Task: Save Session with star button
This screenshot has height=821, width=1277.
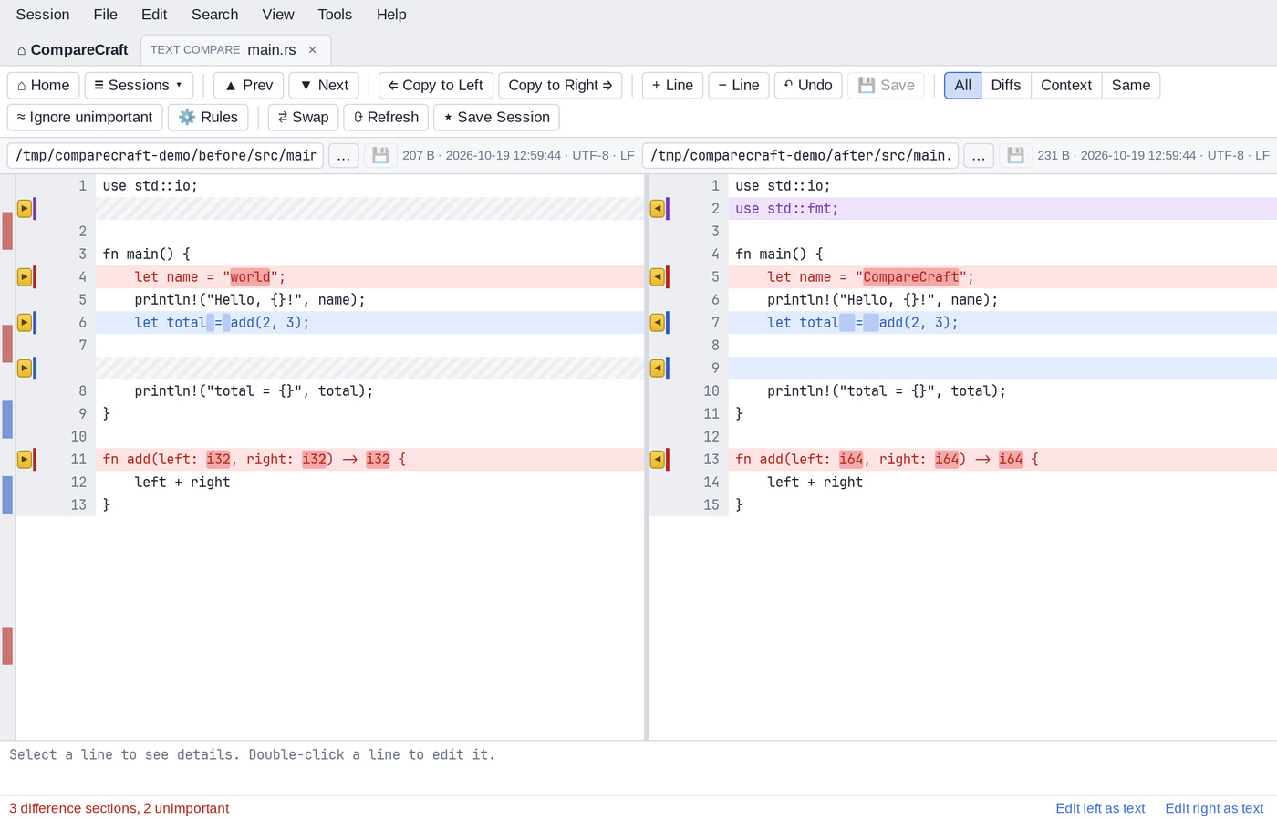Action: coord(496,117)
